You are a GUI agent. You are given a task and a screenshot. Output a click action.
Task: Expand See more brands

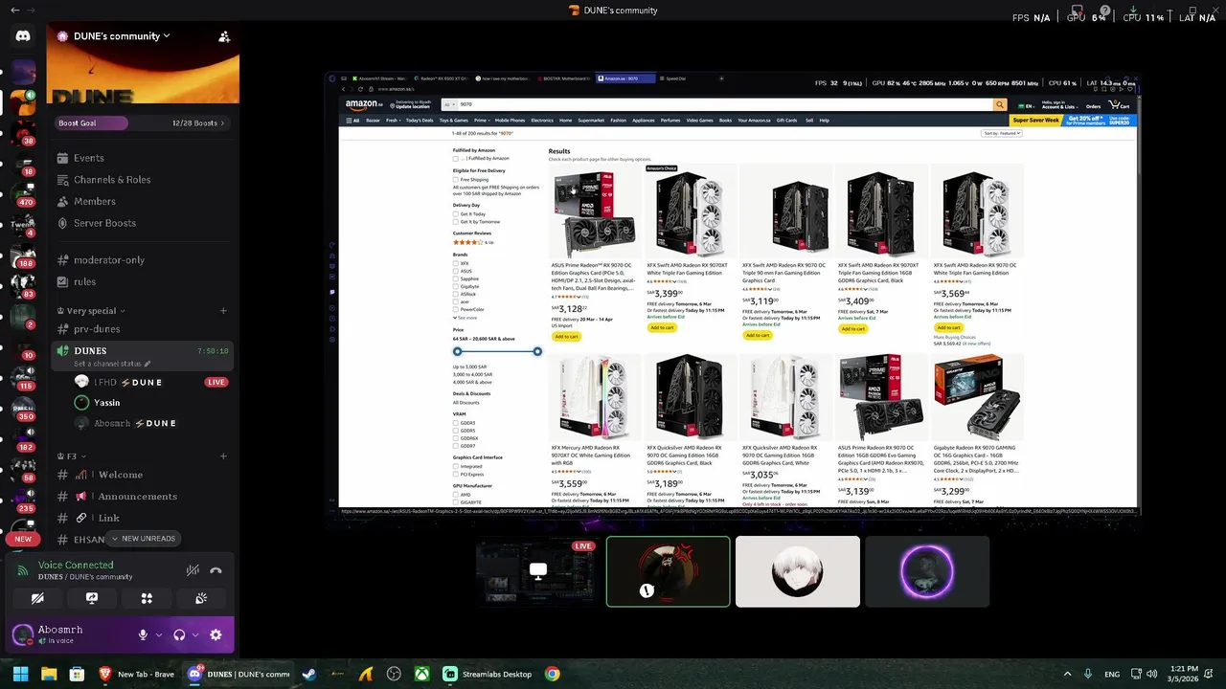pyautogui.click(x=465, y=318)
